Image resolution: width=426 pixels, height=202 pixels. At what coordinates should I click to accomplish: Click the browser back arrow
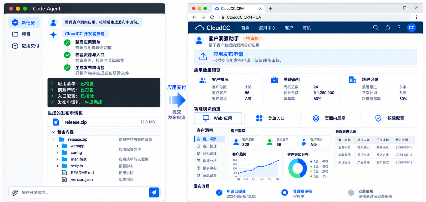(194, 17)
